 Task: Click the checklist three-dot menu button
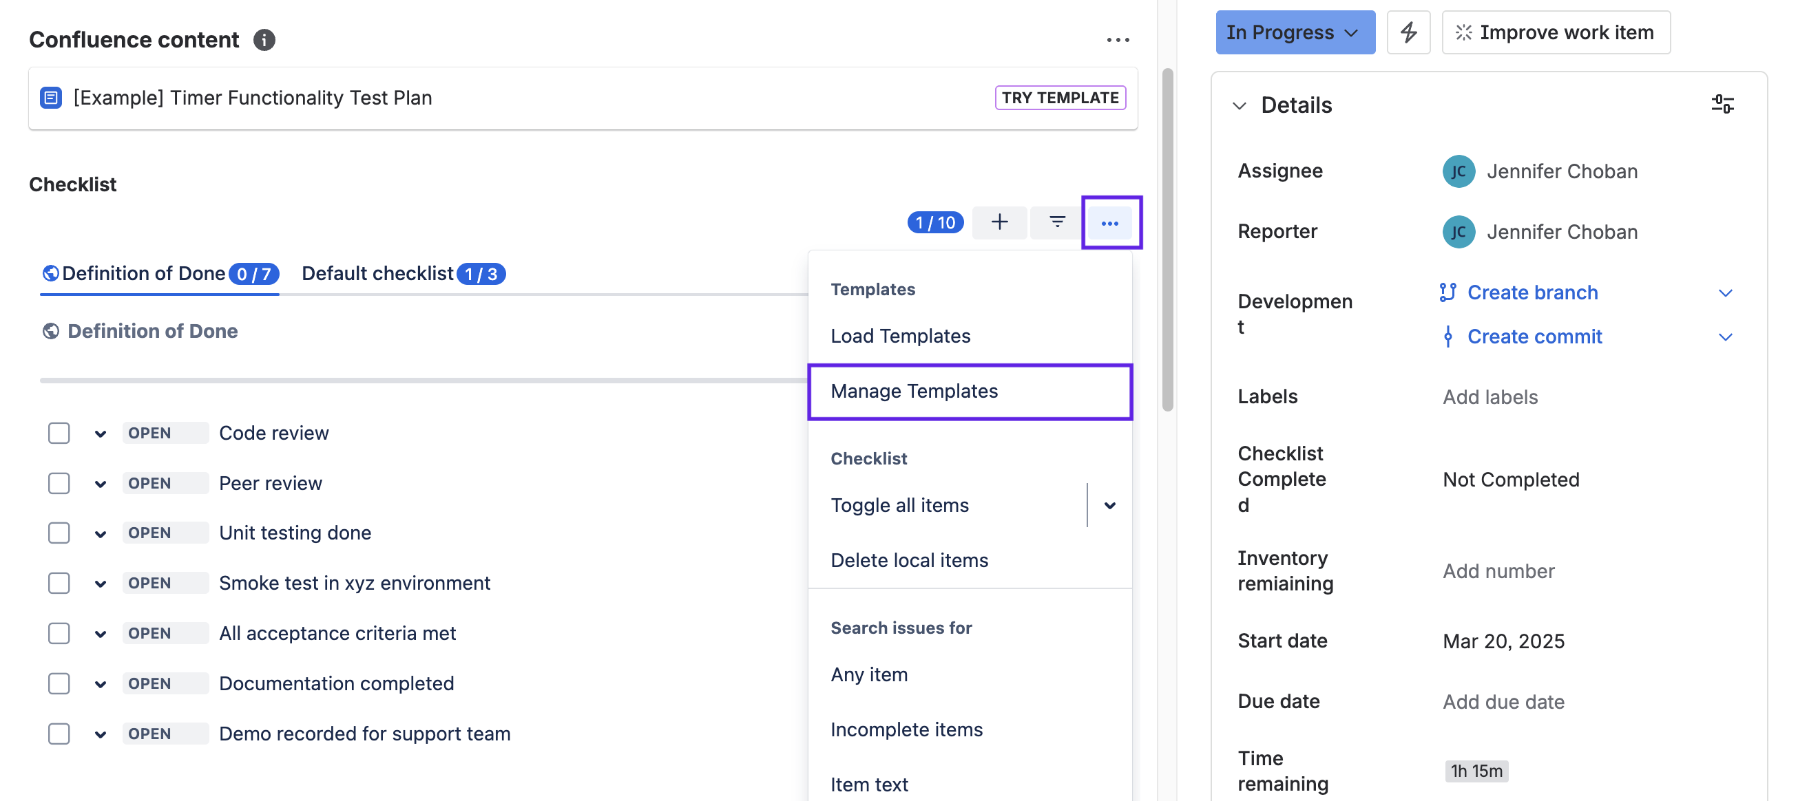1110,223
